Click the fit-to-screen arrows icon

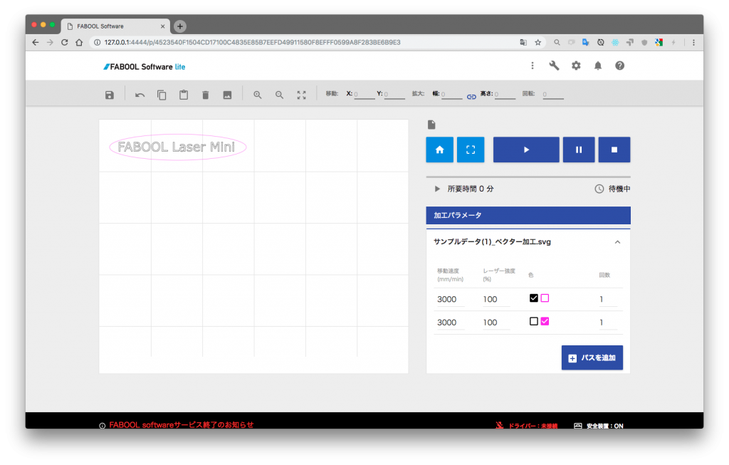coord(301,95)
